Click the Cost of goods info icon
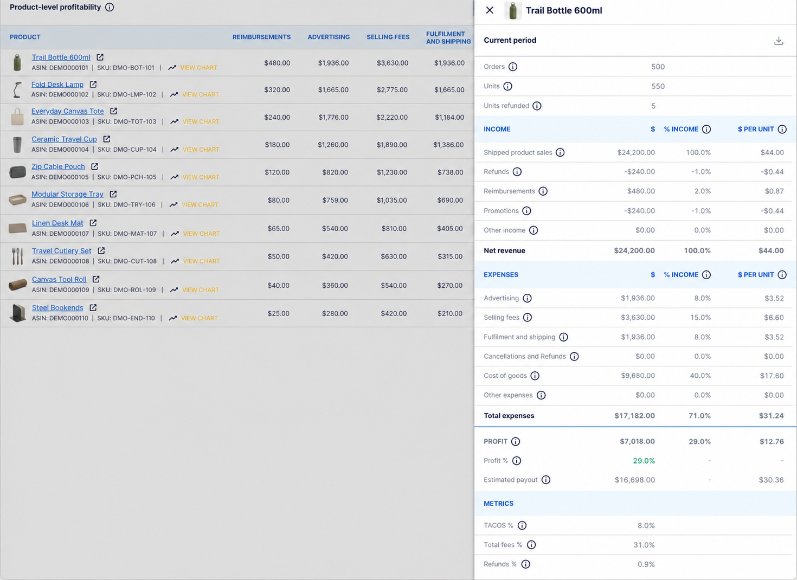 coord(535,376)
